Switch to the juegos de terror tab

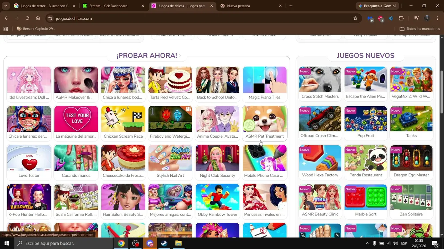(x=44, y=6)
